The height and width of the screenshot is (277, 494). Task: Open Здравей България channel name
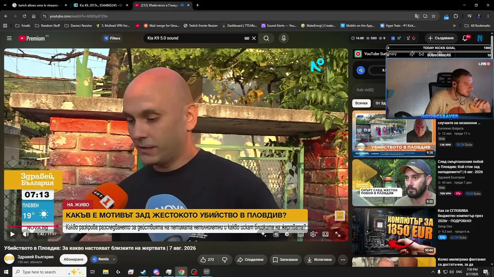[x=36, y=257]
